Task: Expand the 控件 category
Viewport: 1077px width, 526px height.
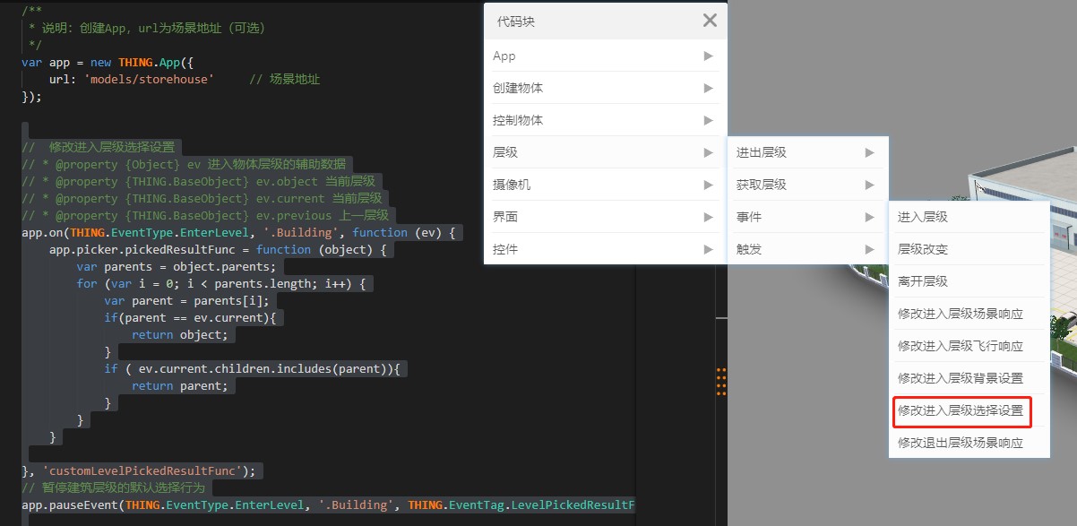Action: (708, 248)
